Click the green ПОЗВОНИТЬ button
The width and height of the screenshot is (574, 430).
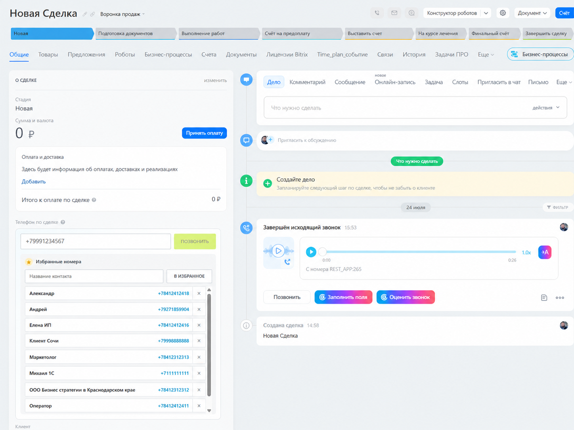(195, 242)
